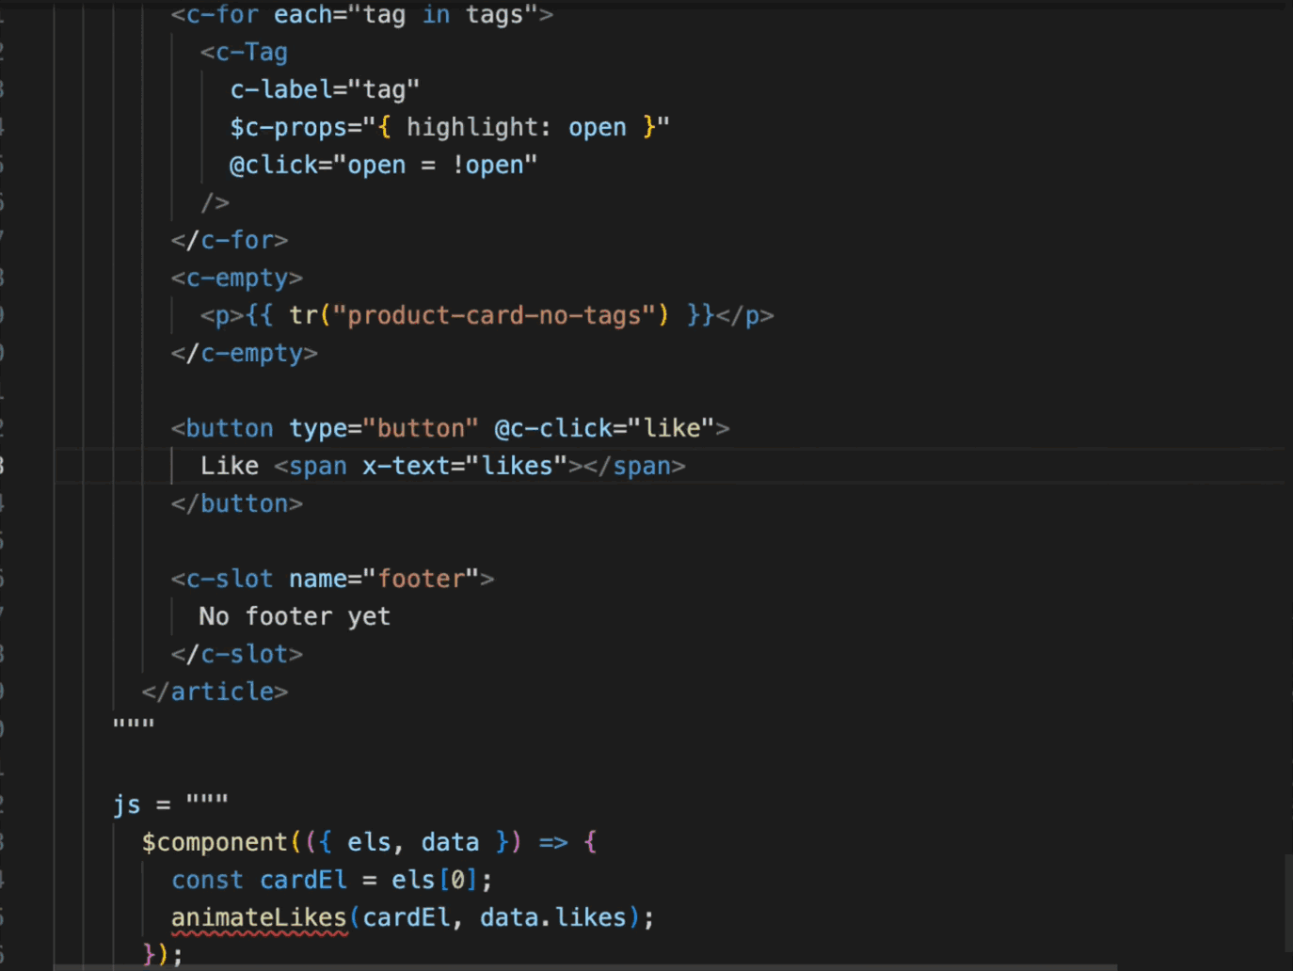Click 'data.likes' argument
The height and width of the screenshot is (971, 1293).
click(x=552, y=918)
